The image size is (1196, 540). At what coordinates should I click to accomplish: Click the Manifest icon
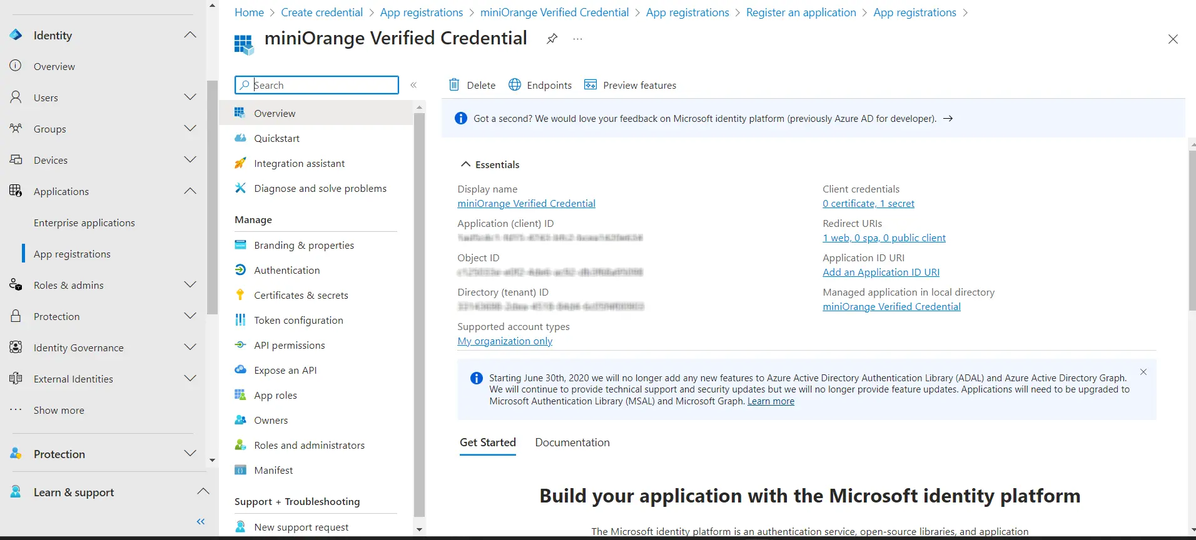240,470
